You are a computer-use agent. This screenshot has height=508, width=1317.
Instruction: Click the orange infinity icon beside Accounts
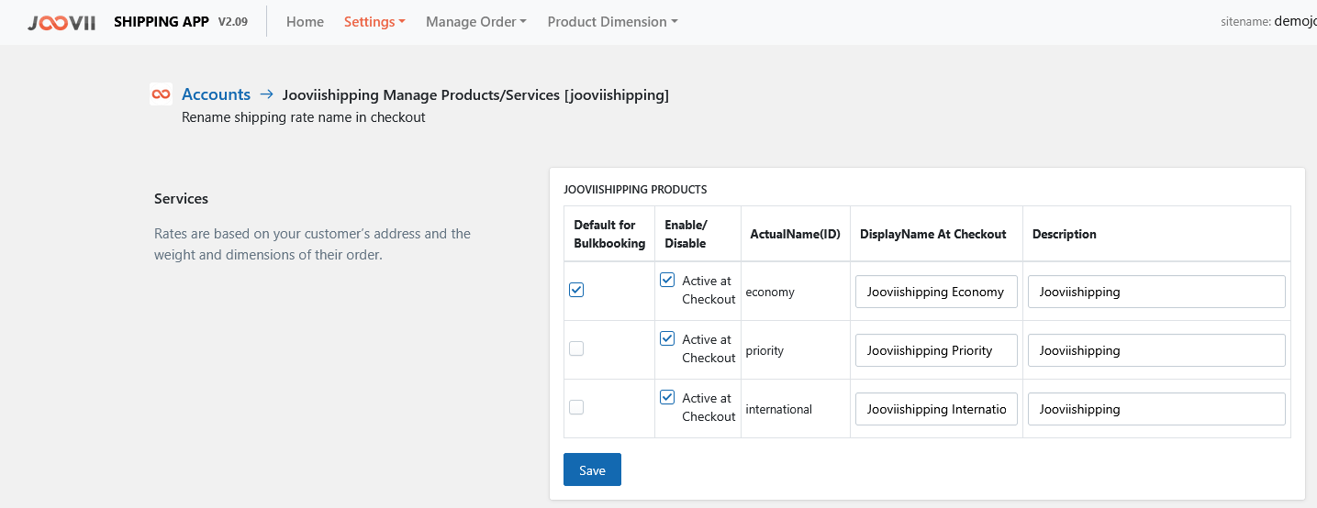coord(161,94)
